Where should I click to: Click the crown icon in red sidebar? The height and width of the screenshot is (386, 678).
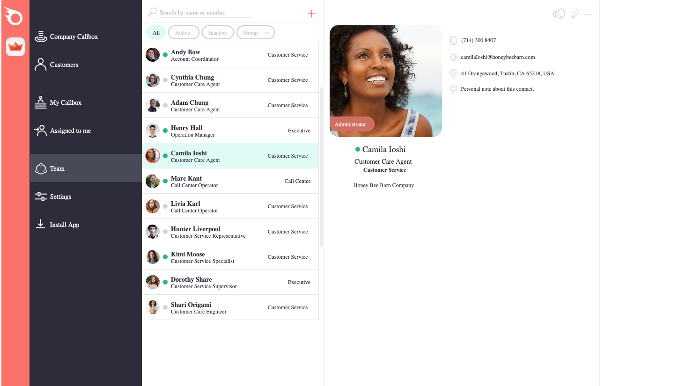pos(15,47)
